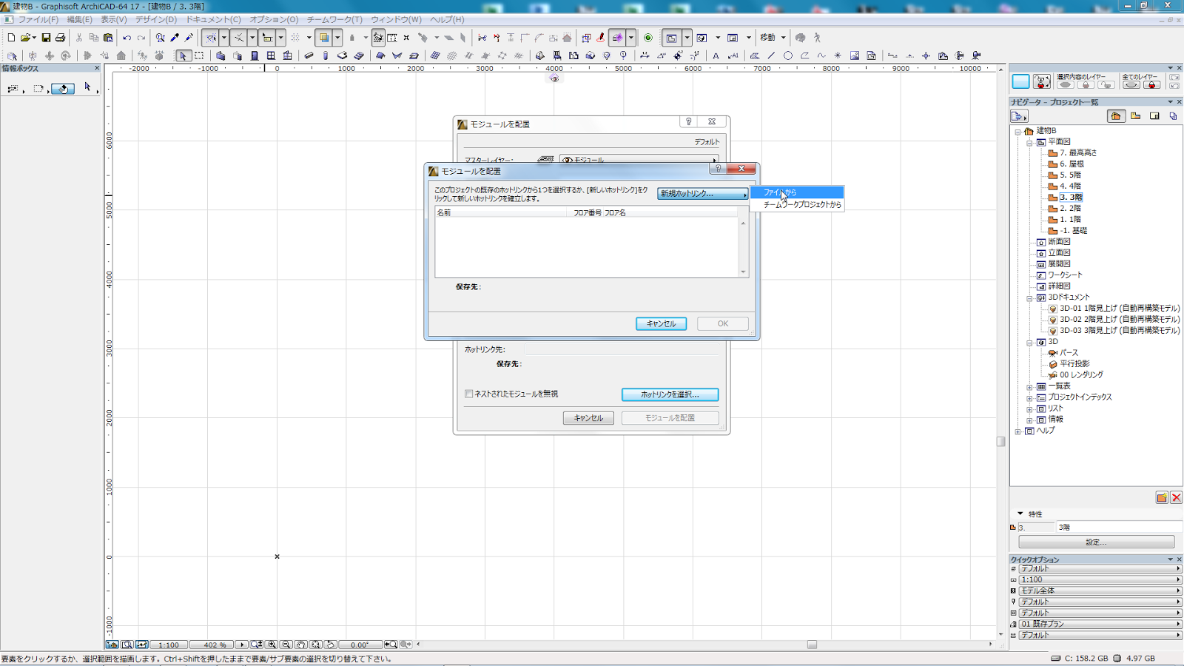Viewport: 1184px width, 666px height.
Task: Select the Figure picture tool icon
Action: click(x=855, y=55)
